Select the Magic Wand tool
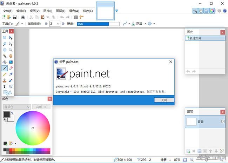The height and width of the screenshot is (163, 228). 5,56
